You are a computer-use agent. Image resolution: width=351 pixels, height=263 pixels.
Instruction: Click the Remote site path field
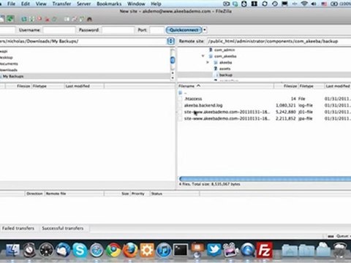coord(279,41)
